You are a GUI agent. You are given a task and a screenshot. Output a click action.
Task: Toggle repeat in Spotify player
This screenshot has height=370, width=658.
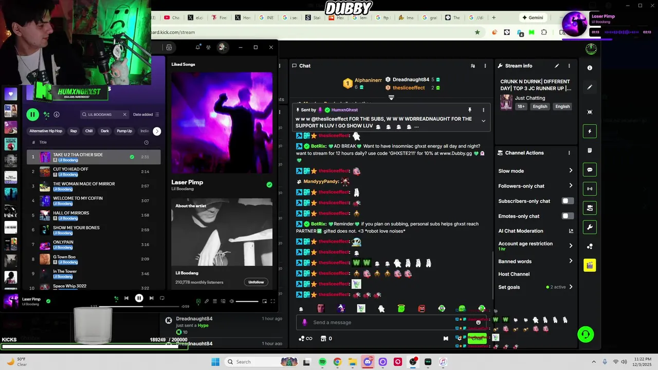[162, 298]
